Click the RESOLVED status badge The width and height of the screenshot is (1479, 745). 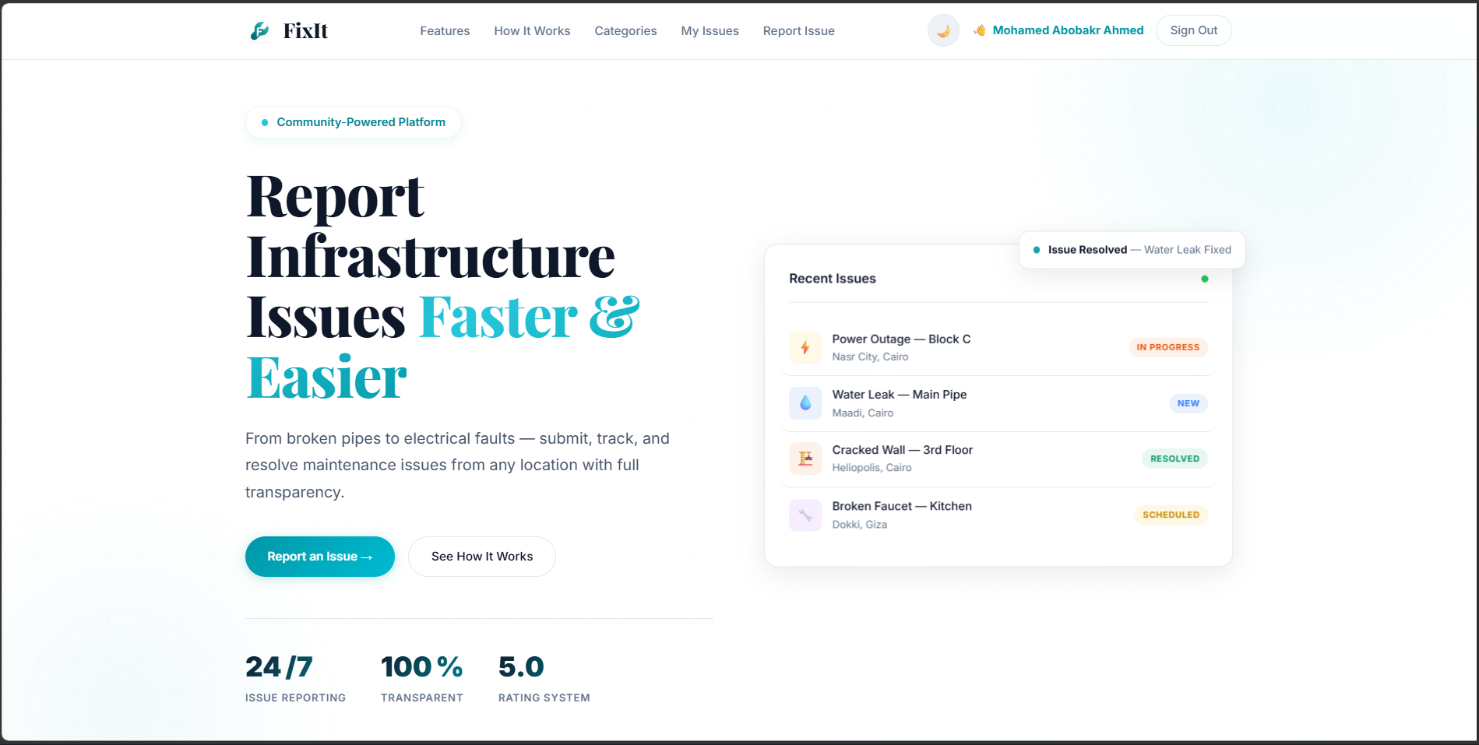(x=1174, y=459)
